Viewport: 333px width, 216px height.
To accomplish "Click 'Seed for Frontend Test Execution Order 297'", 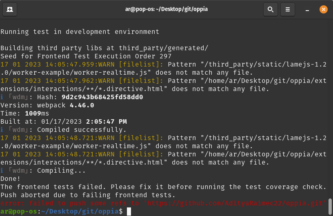I will coord(86,56).
